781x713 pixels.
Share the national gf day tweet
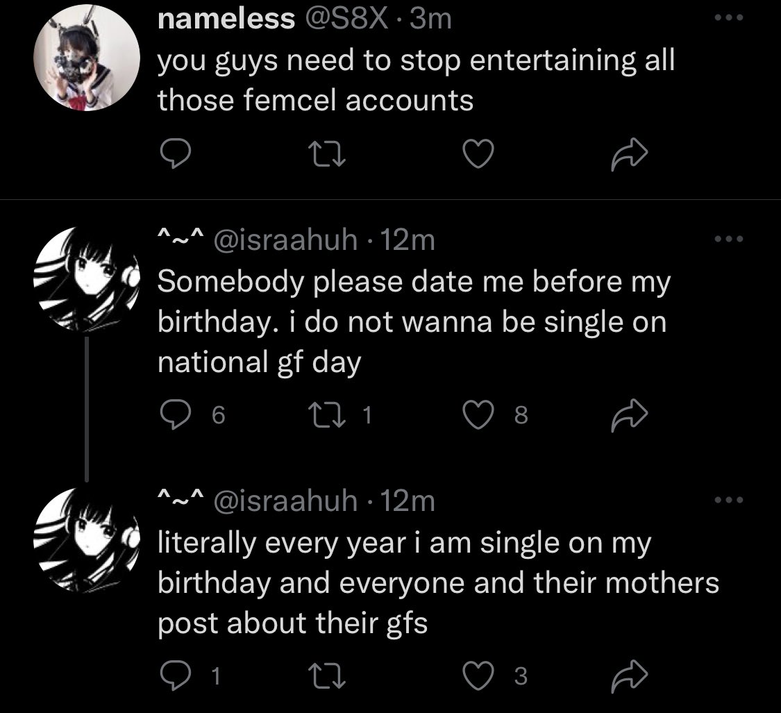click(x=630, y=414)
